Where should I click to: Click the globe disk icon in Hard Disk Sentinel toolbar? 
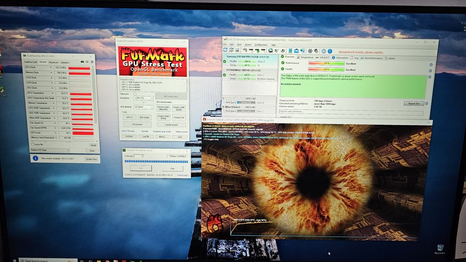[x=270, y=50]
